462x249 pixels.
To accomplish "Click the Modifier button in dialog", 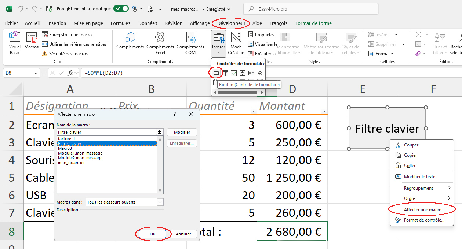I will click(182, 132).
